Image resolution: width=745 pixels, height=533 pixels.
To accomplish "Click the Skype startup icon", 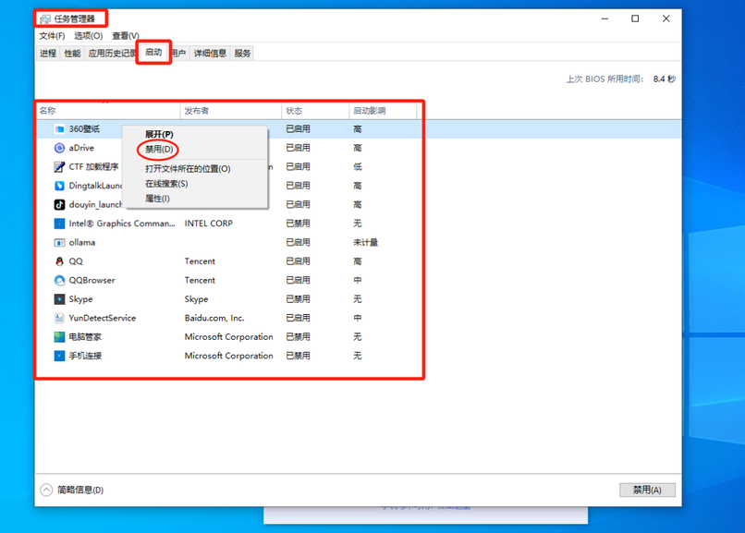I will (x=59, y=299).
